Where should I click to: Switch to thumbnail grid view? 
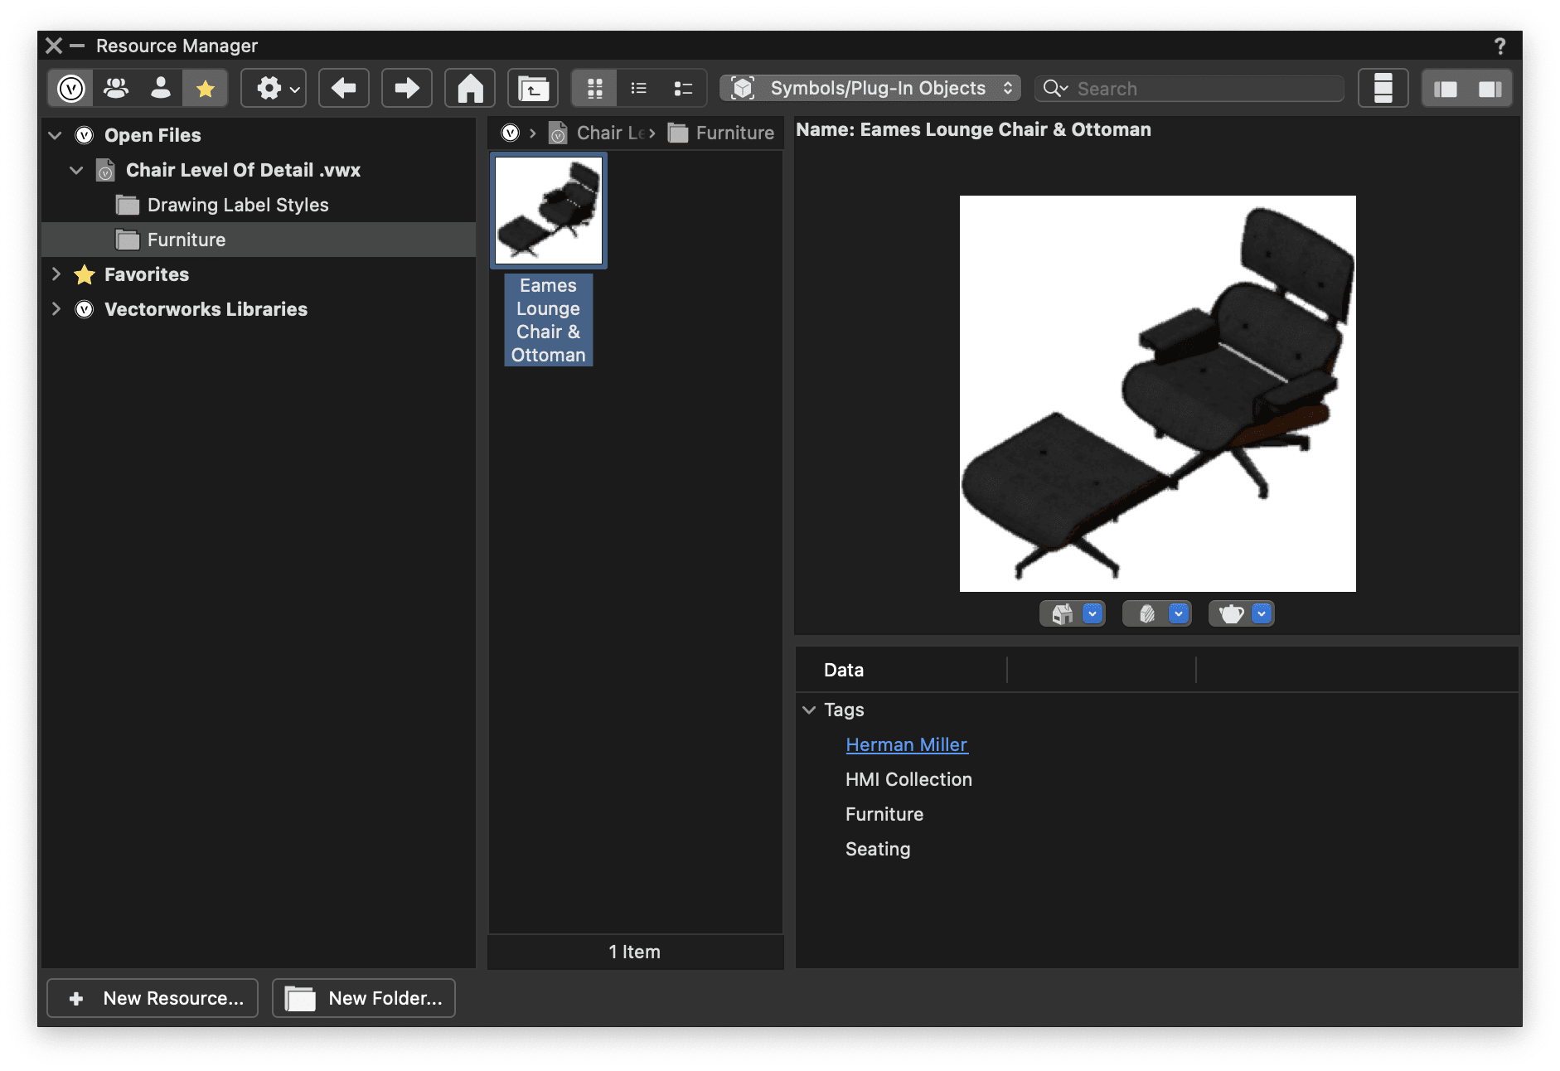[594, 88]
